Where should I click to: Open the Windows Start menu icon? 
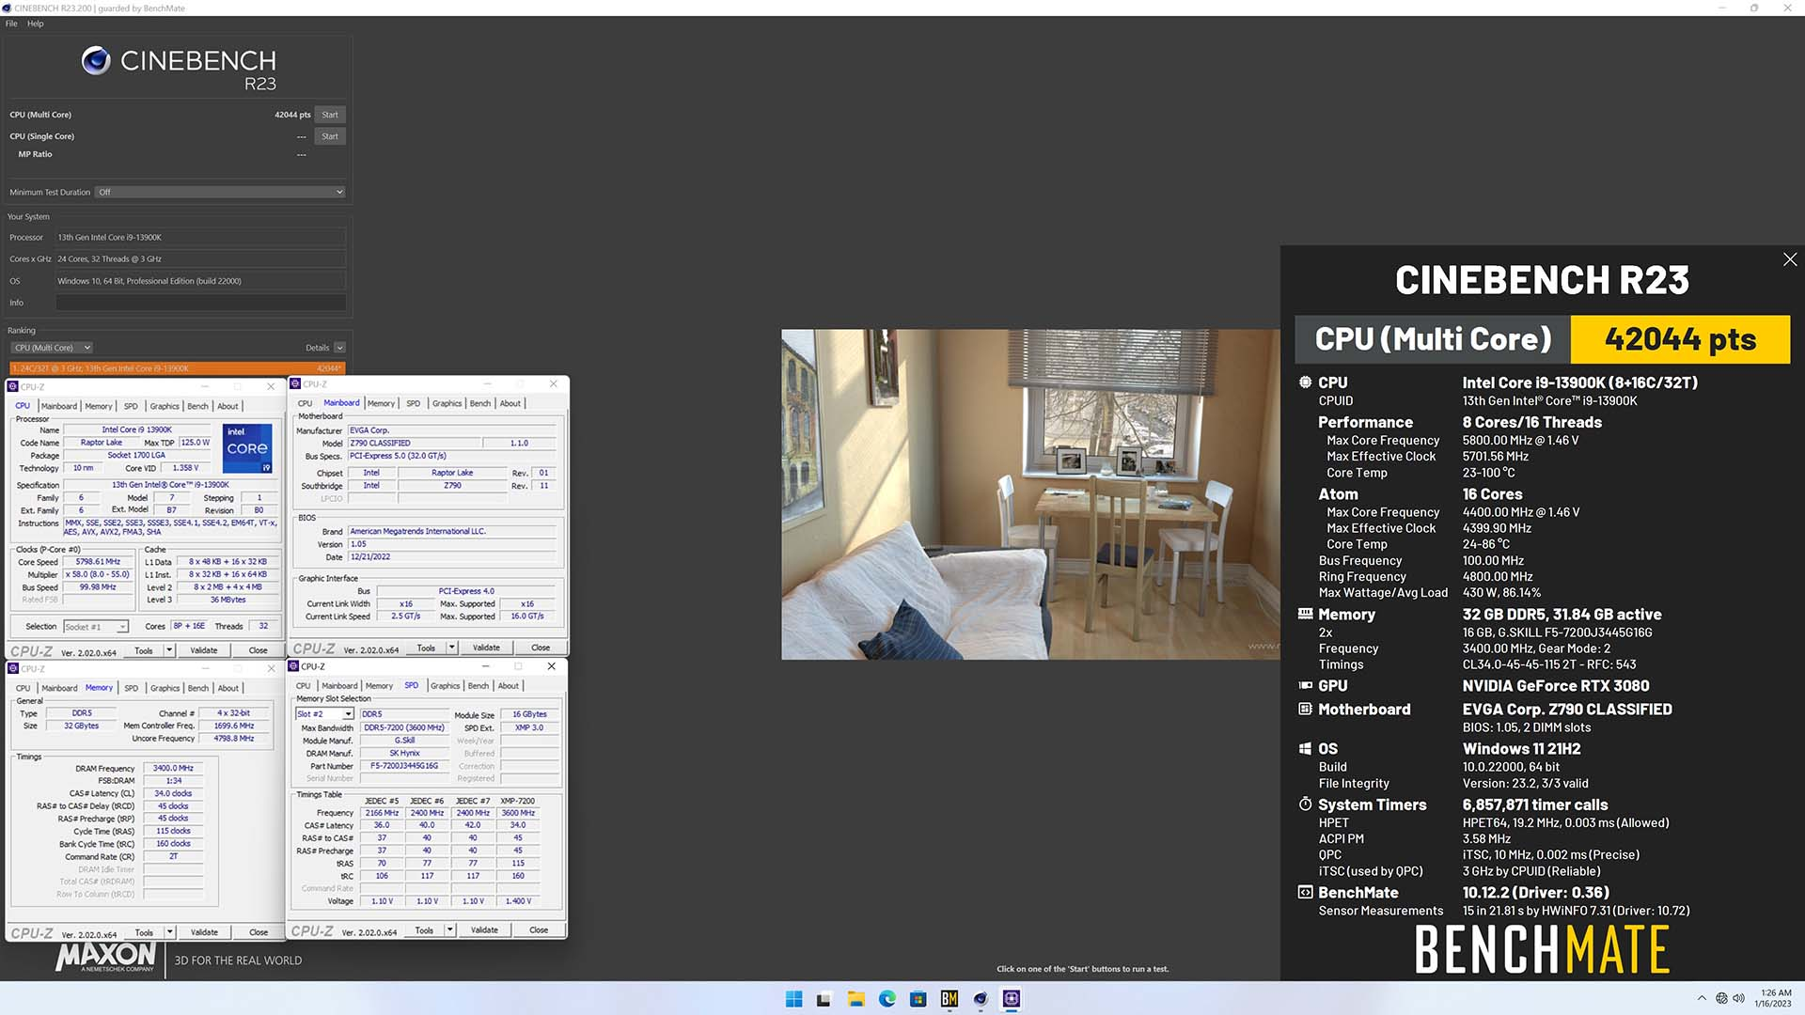(793, 999)
